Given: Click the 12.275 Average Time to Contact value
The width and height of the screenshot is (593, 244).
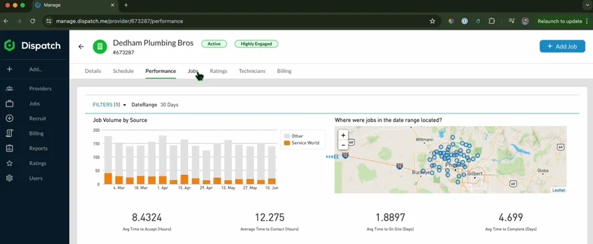Looking at the screenshot, I should [269, 217].
